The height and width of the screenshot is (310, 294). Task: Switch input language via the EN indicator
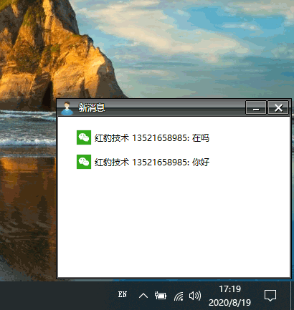[x=123, y=294]
